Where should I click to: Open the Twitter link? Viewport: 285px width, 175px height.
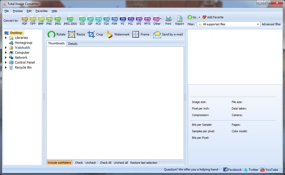(251, 170)
